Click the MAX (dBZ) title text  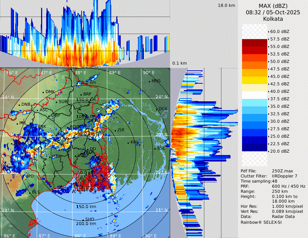click(273, 6)
